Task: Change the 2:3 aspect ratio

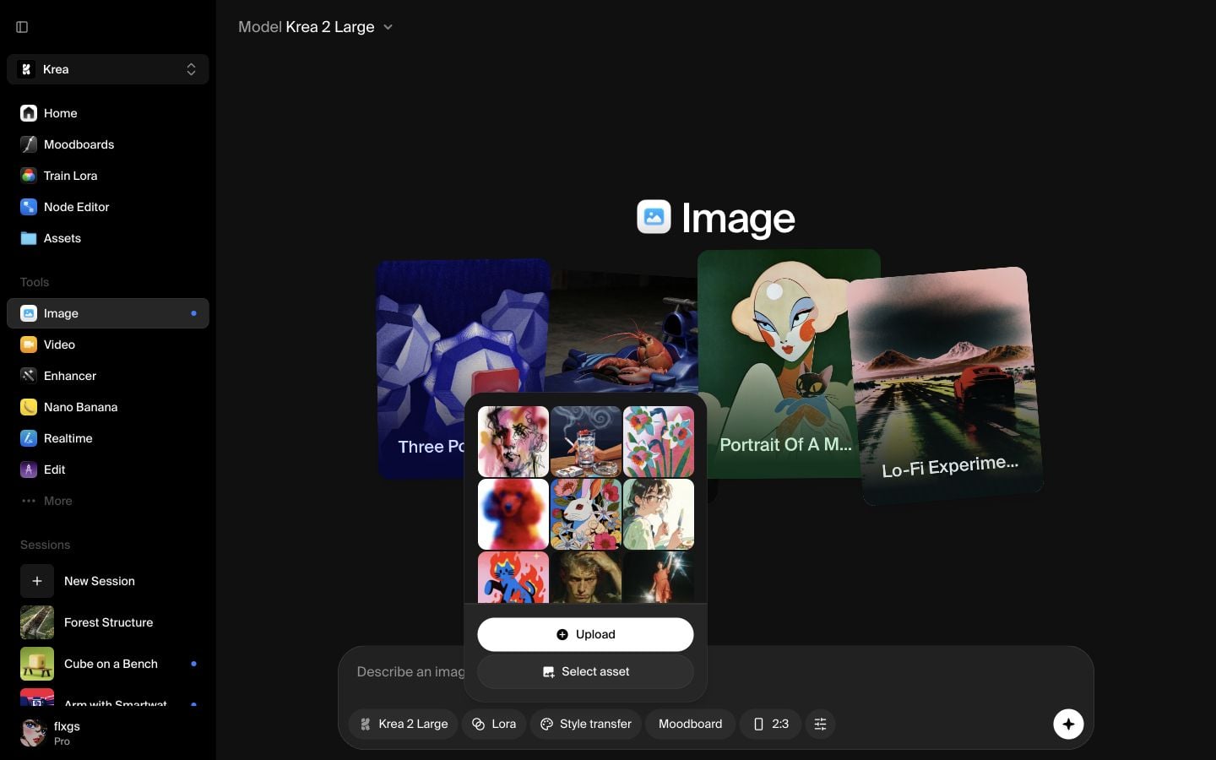Action: (x=770, y=724)
